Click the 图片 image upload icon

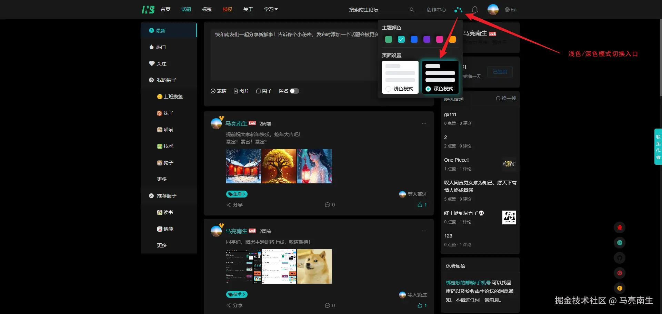(x=241, y=91)
